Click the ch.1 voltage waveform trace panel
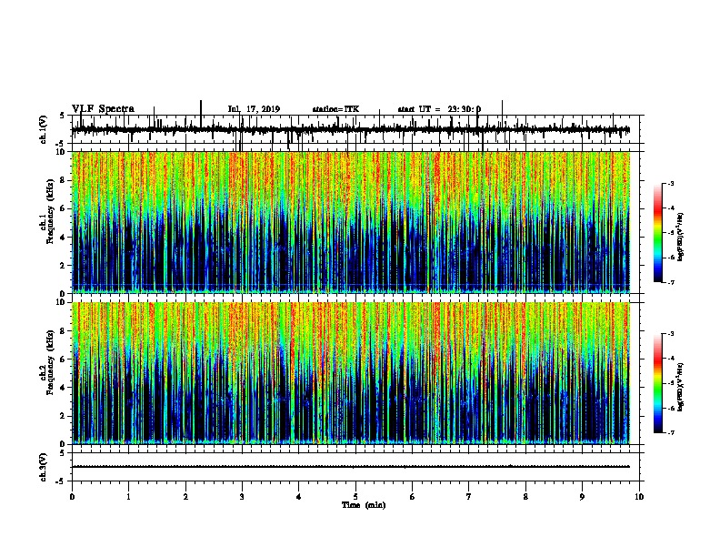 click(355, 129)
